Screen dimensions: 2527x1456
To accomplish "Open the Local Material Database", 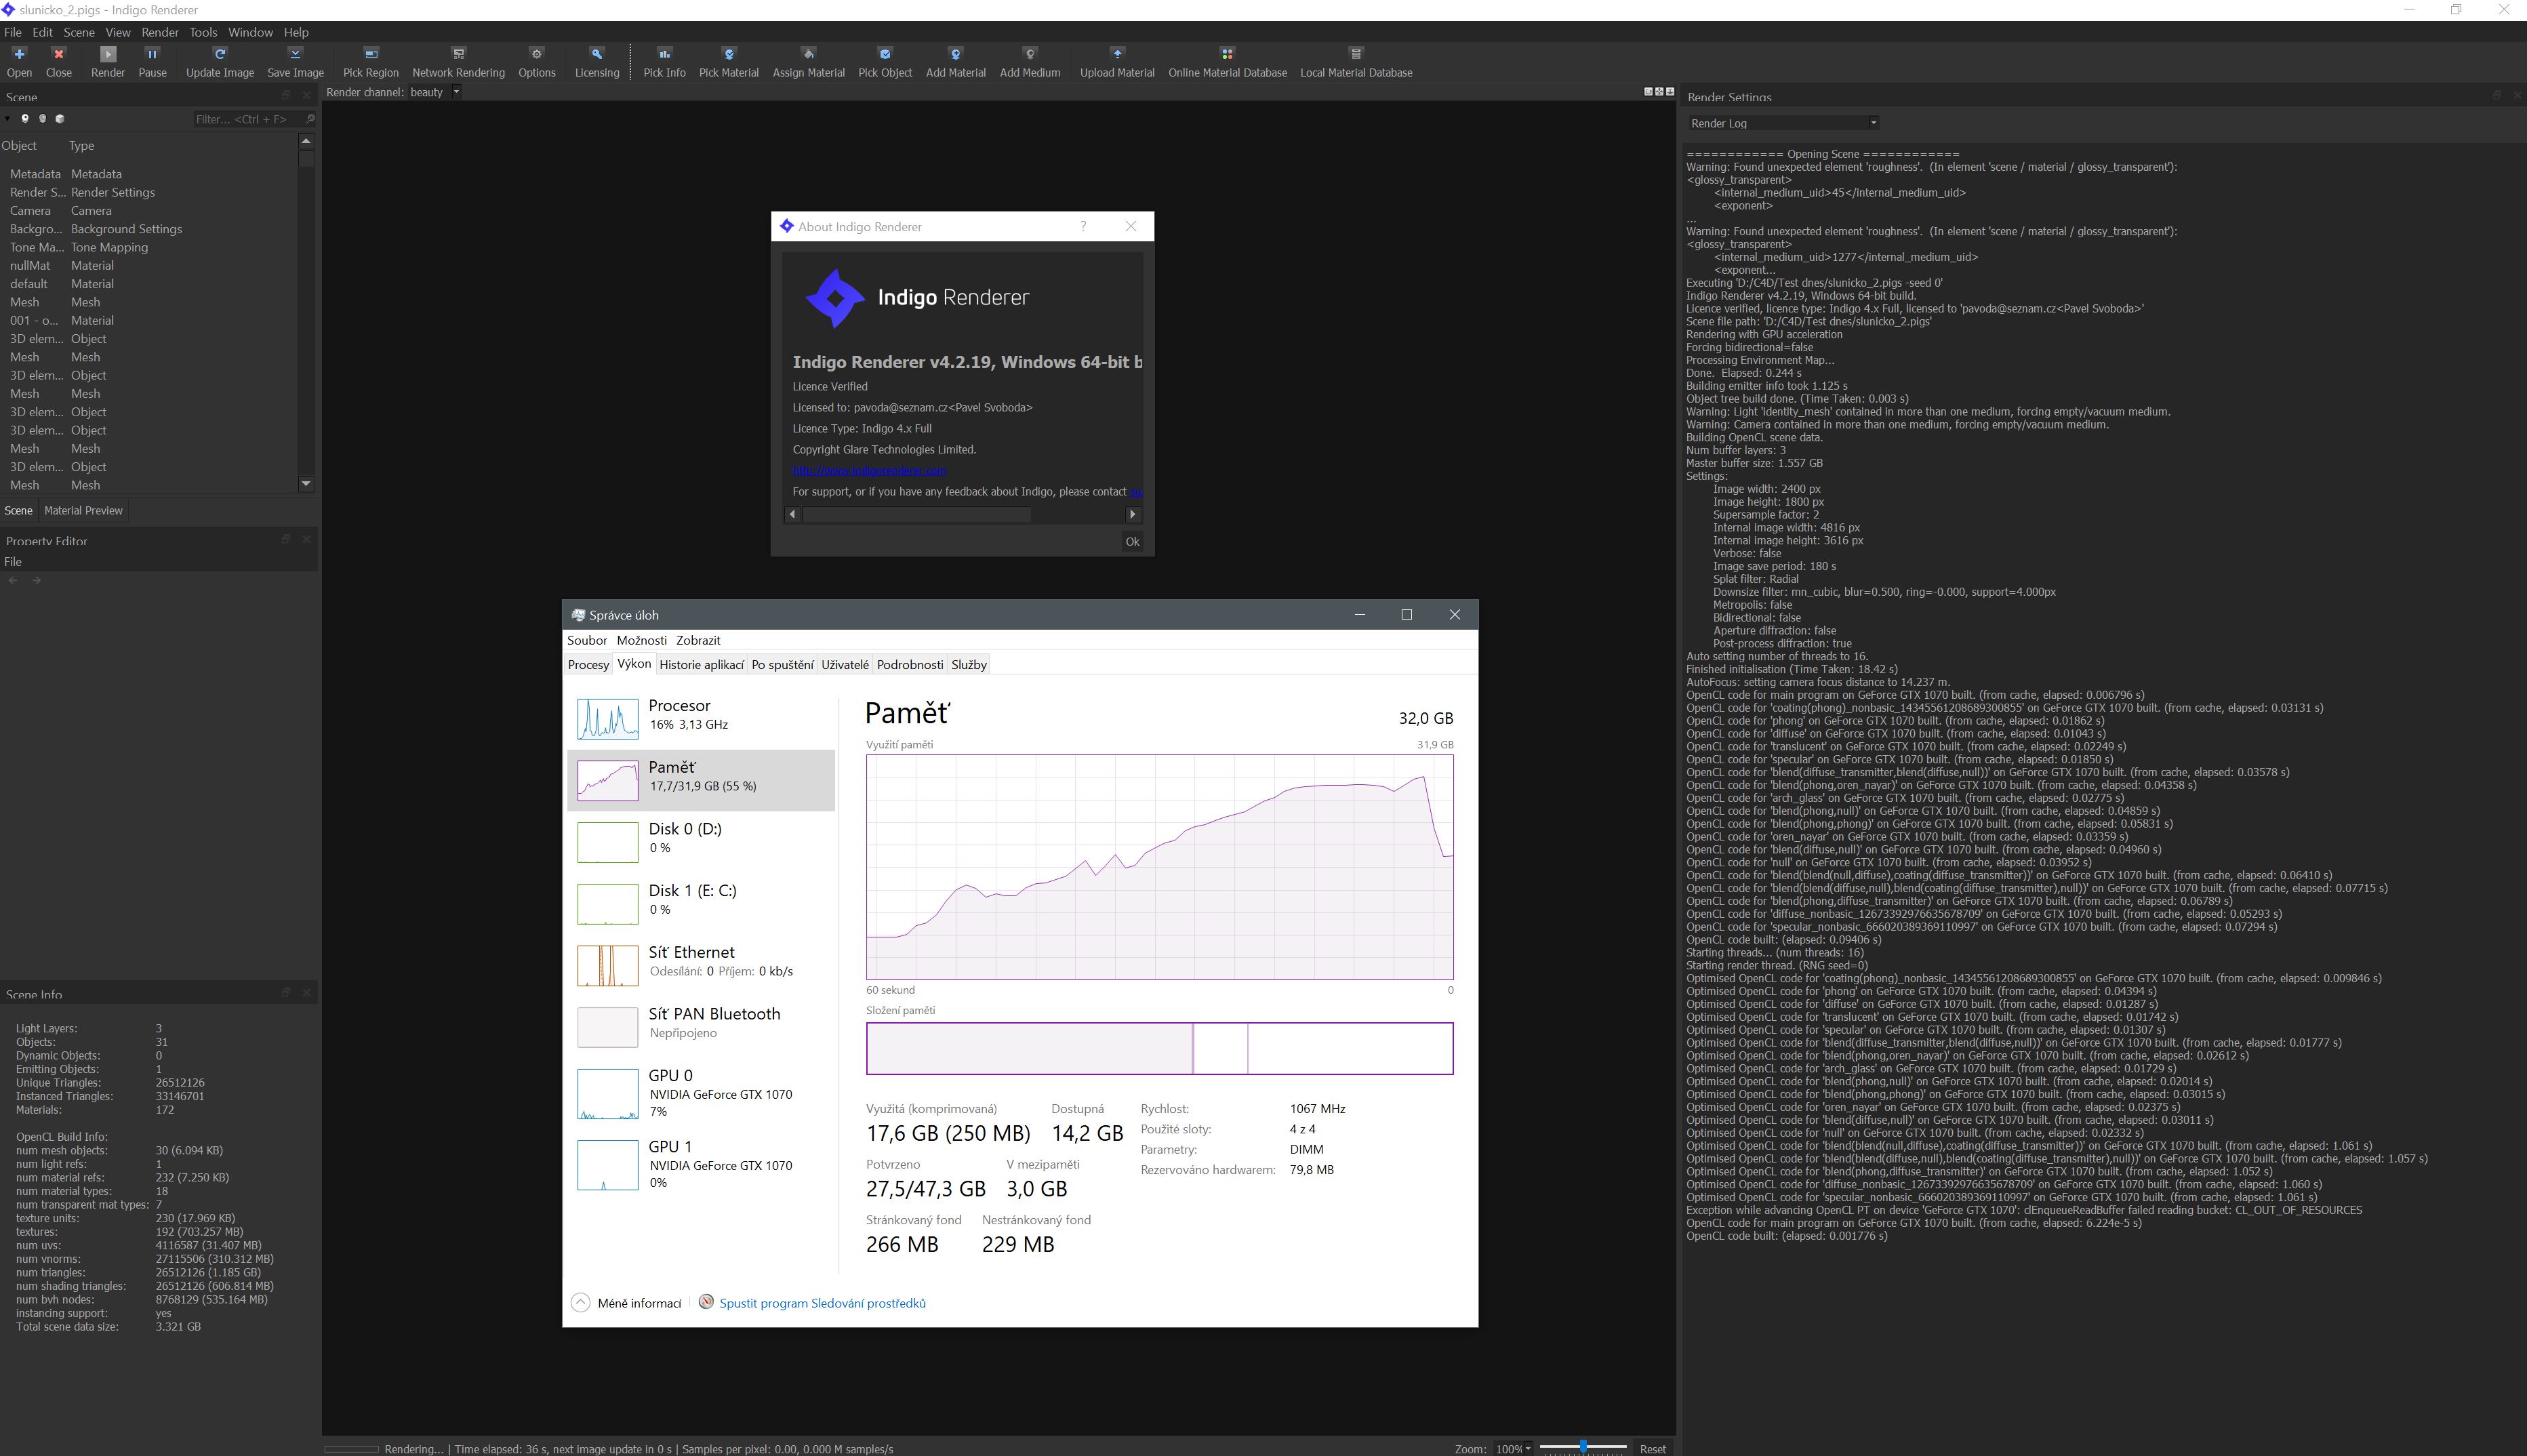I will [1356, 61].
